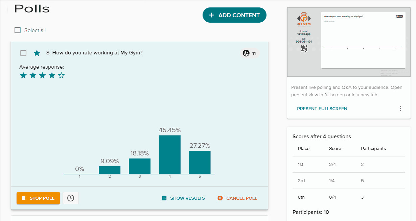Open the three-dot present view menu

(400, 108)
